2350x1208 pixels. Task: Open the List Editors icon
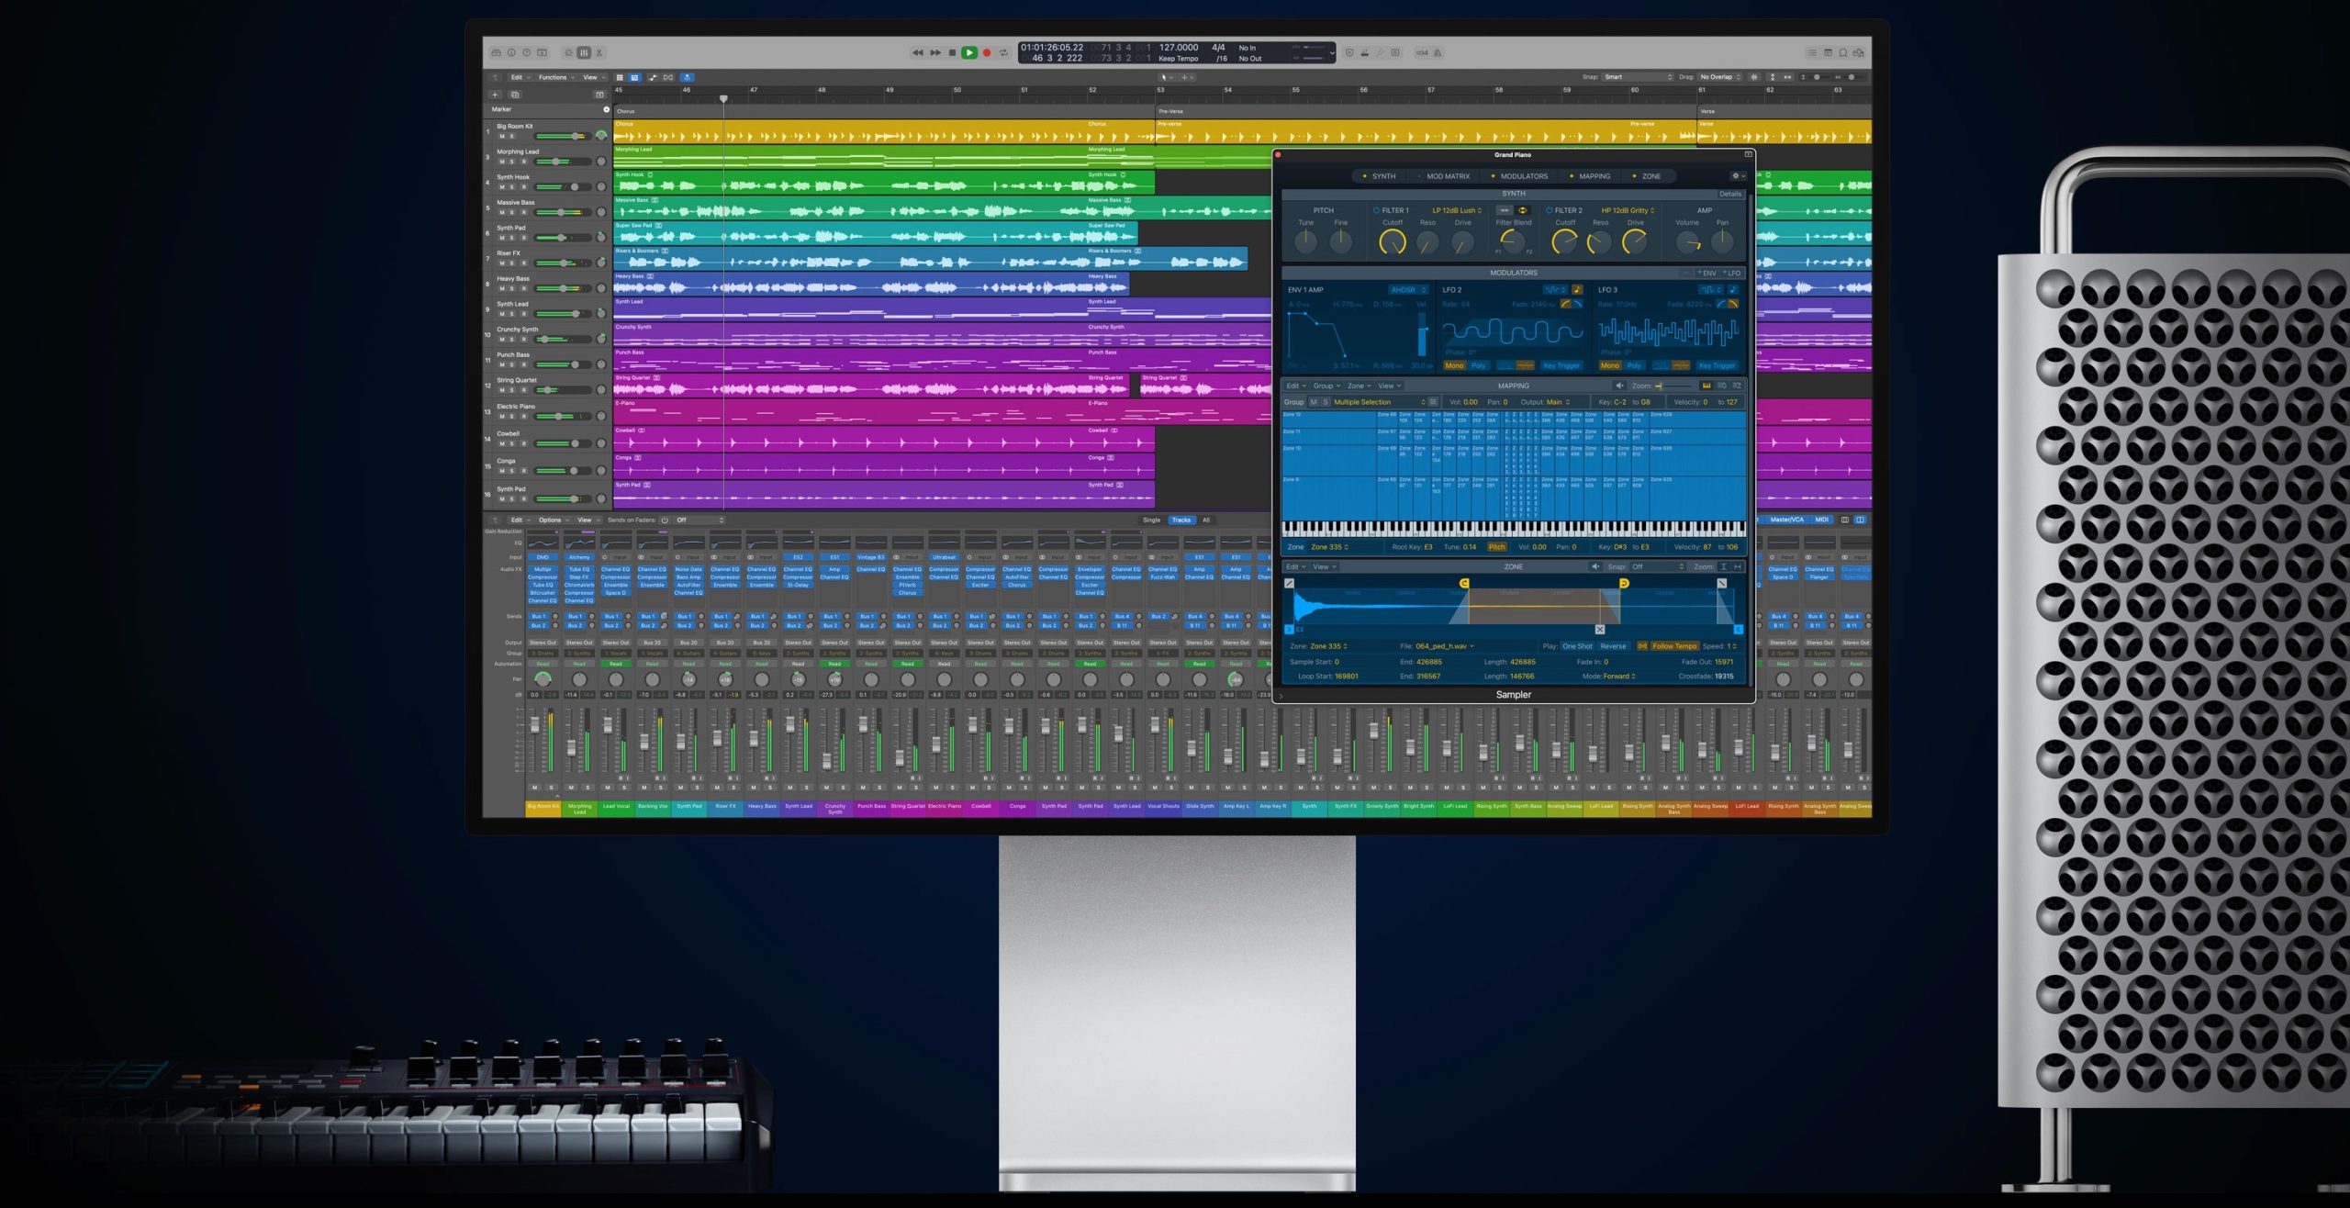(x=1811, y=52)
